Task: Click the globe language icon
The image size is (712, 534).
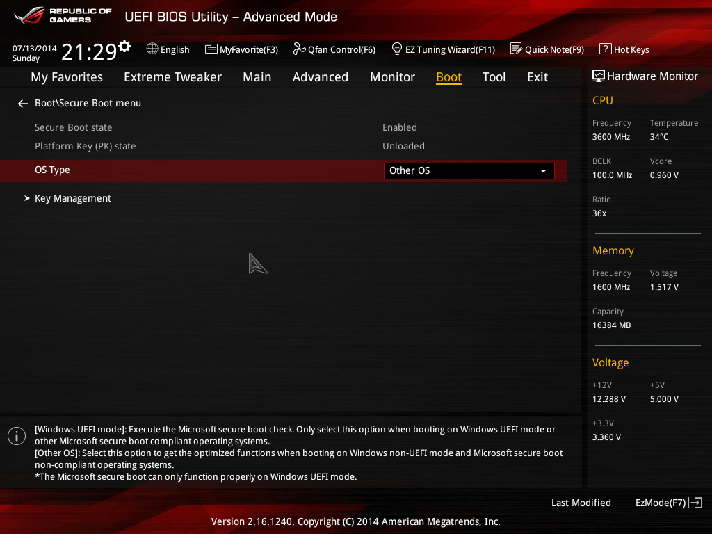Action: tap(152, 49)
